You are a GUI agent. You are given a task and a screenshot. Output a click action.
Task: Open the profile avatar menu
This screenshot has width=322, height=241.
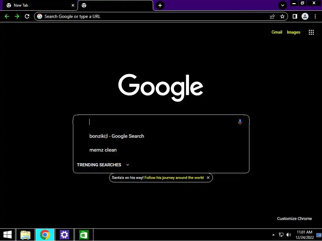[305, 16]
